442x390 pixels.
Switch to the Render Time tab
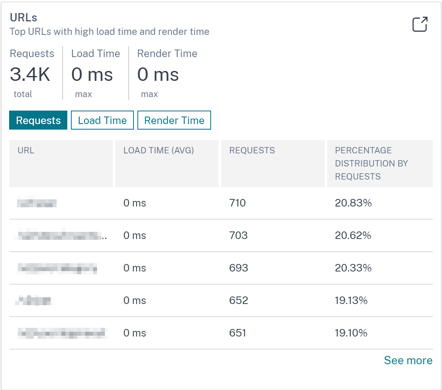pos(174,120)
